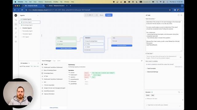
Task: Open the Bookmarks menu in the menu bar
Action: pos(48,2)
